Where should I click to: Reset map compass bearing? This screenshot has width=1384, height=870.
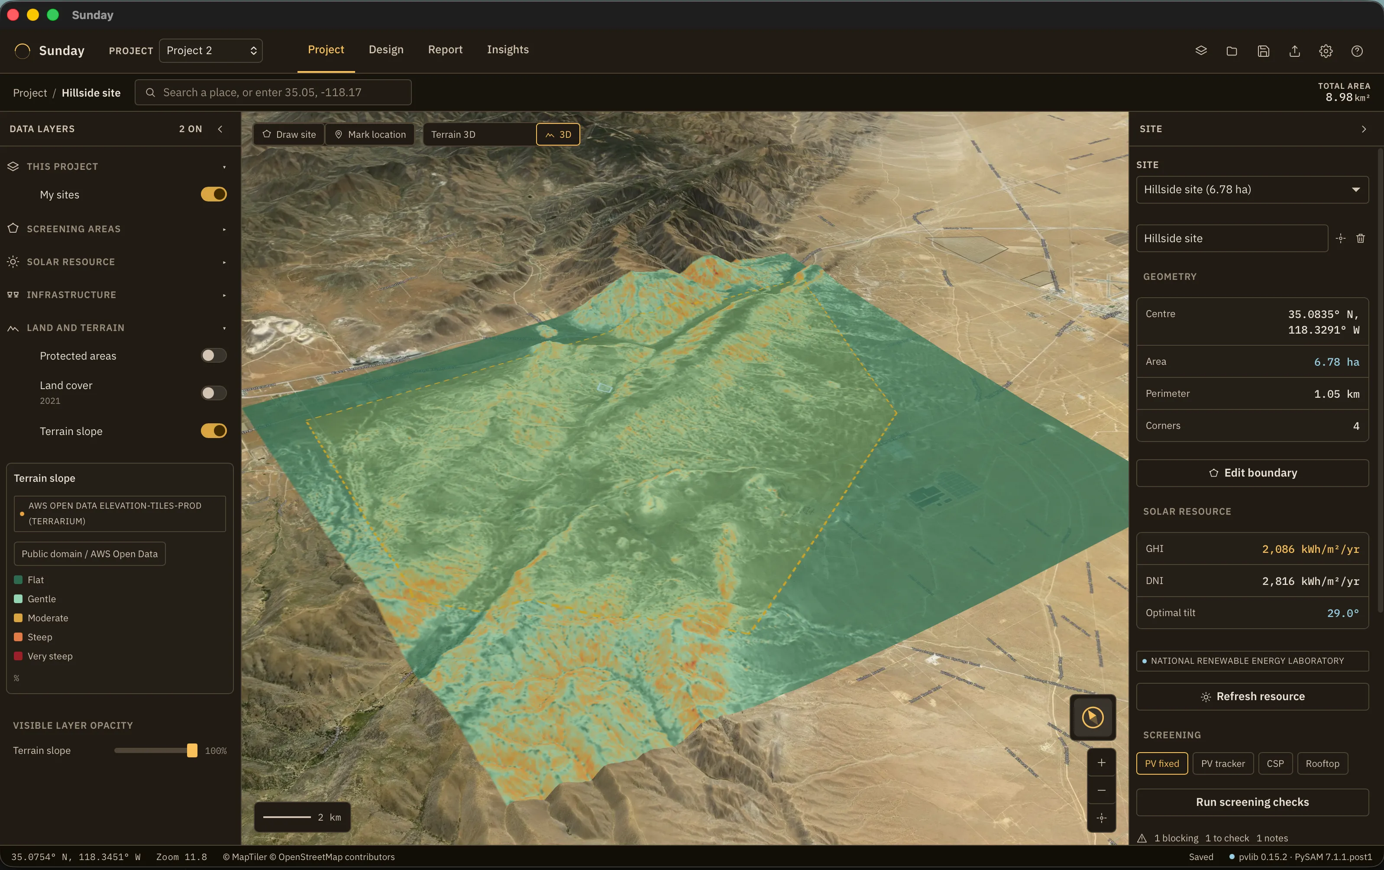click(x=1093, y=717)
